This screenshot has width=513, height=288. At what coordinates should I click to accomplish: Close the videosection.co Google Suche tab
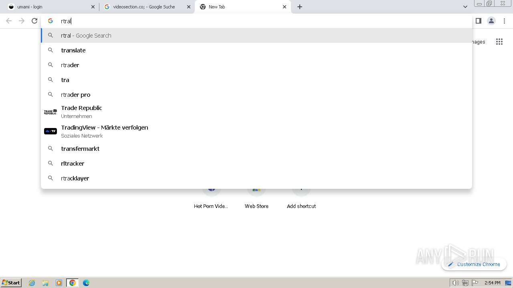tap(189, 7)
